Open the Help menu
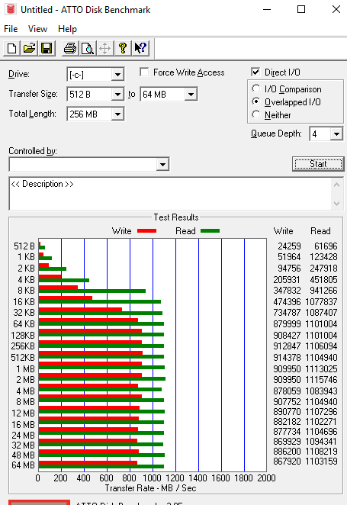Viewport: 347px width, 505px height. (67, 29)
